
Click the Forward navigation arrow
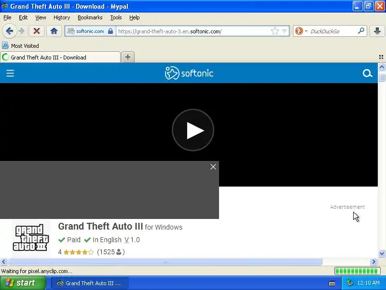point(22,31)
